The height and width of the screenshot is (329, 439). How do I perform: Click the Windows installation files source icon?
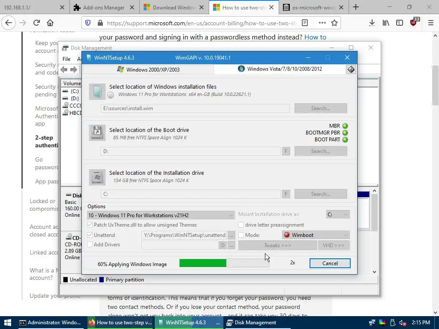97,92
